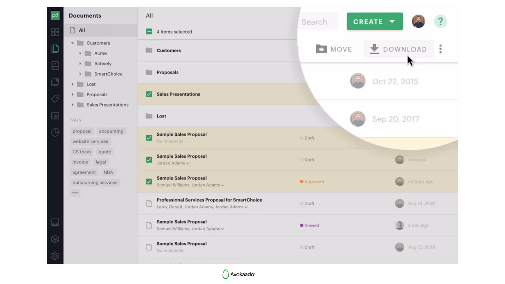Image resolution: width=505 pixels, height=284 pixels.
Task: Click the question mark help icon
Action: click(x=441, y=21)
